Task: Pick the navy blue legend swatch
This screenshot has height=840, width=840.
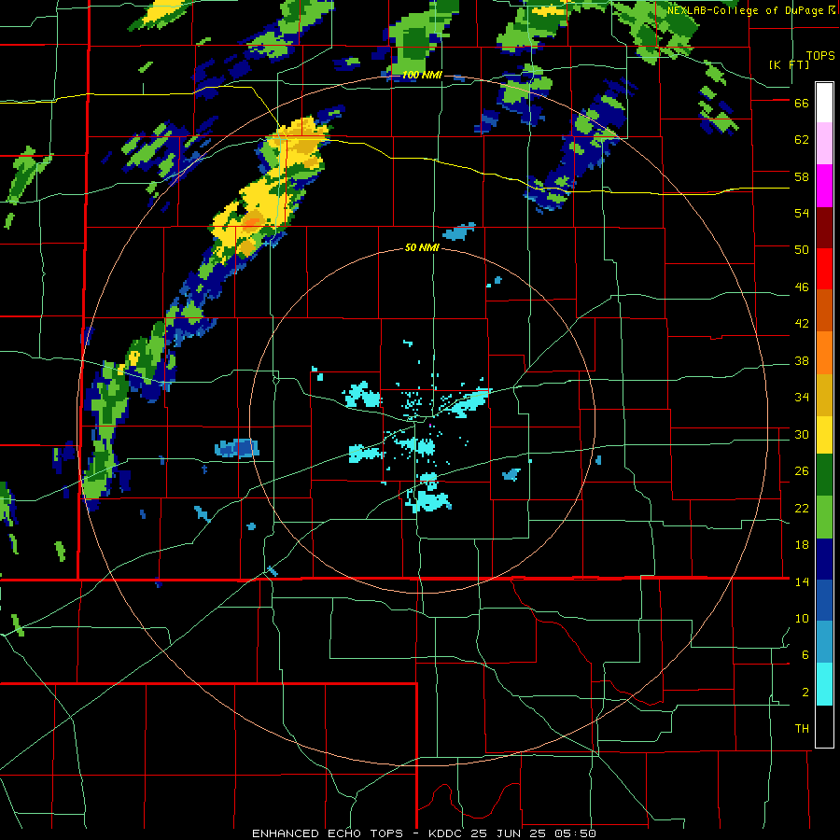Action: pos(824,559)
